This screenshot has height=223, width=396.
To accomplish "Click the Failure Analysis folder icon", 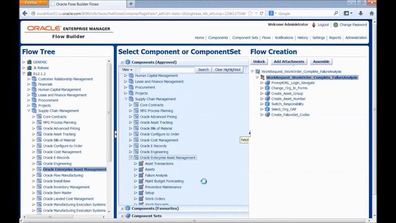I will tap(141, 175).
